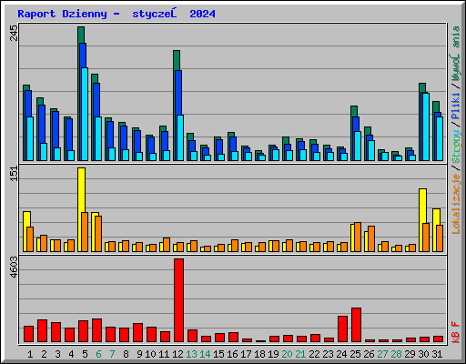Click day label 18 on x-axis

click(259, 354)
